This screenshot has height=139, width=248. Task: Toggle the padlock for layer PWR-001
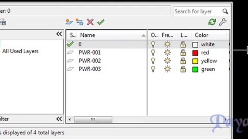183,53
